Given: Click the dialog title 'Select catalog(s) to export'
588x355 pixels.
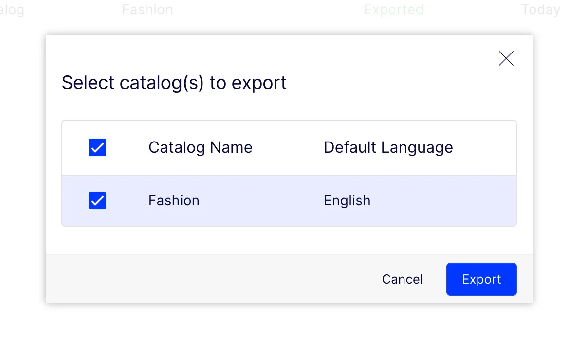Looking at the screenshot, I should click(x=174, y=83).
